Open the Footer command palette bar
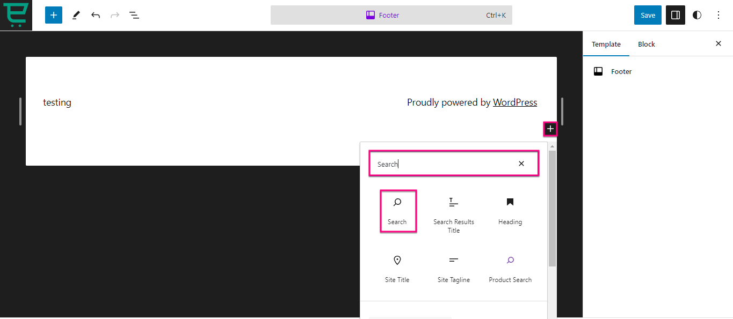The width and height of the screenshot is (733, 319). 391,15
